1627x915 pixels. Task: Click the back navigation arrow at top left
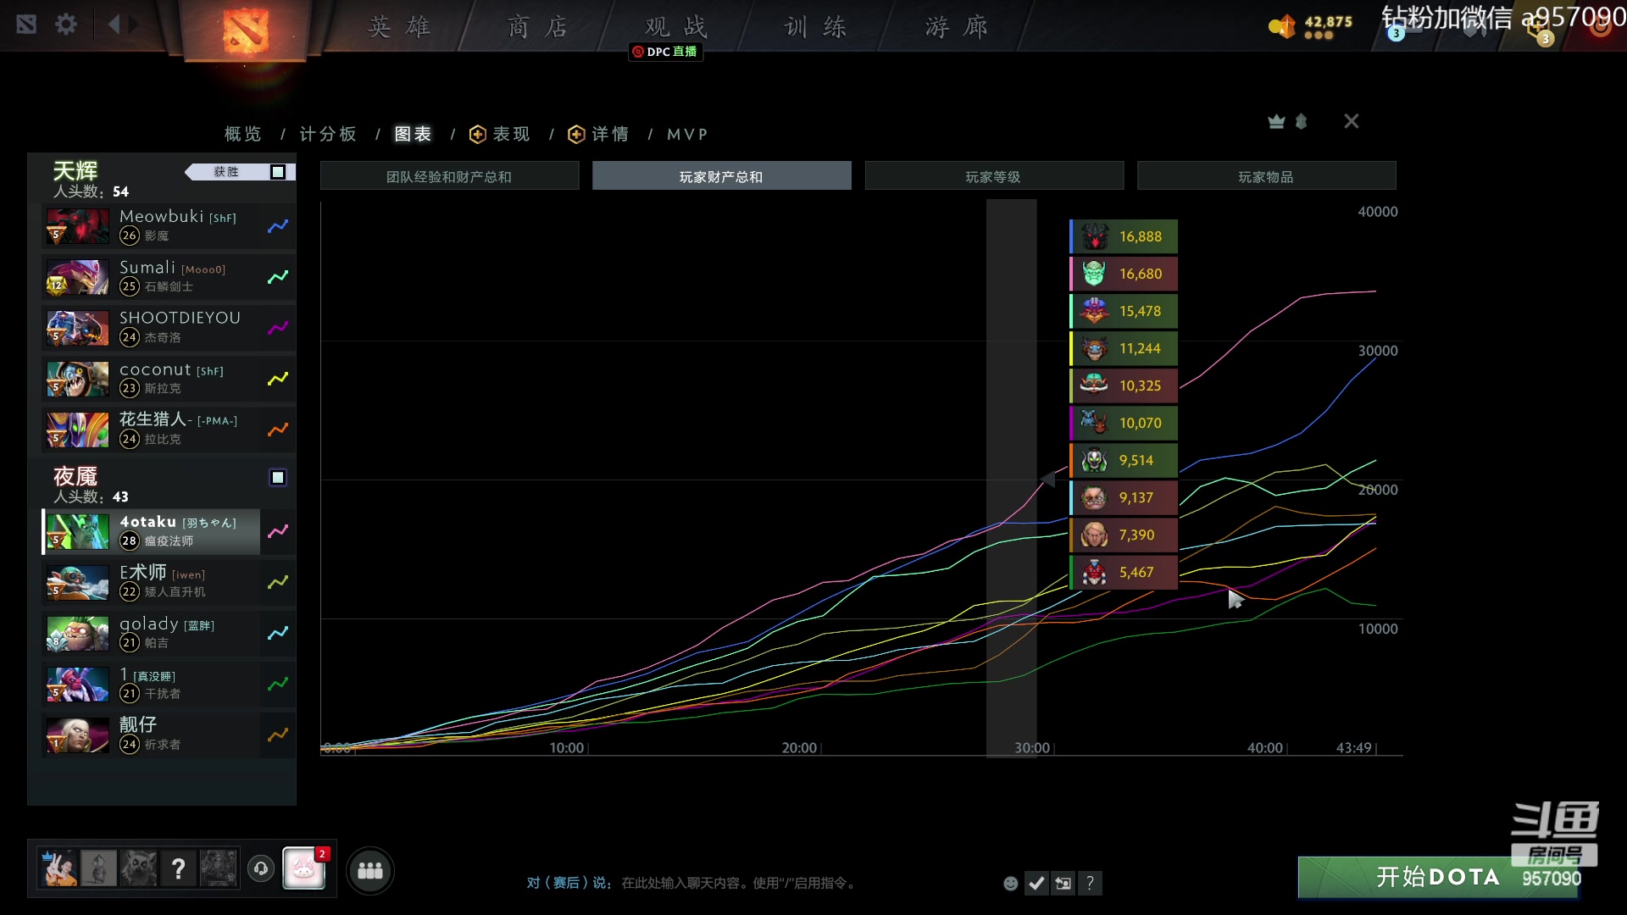116,24
